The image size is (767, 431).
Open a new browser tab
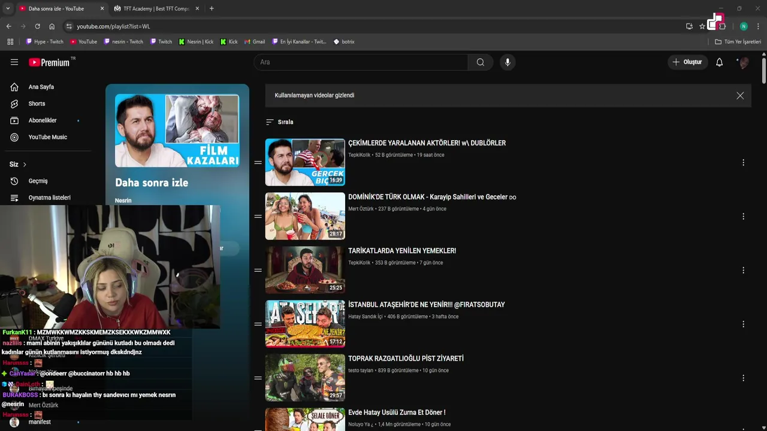[x=212, y=8]
